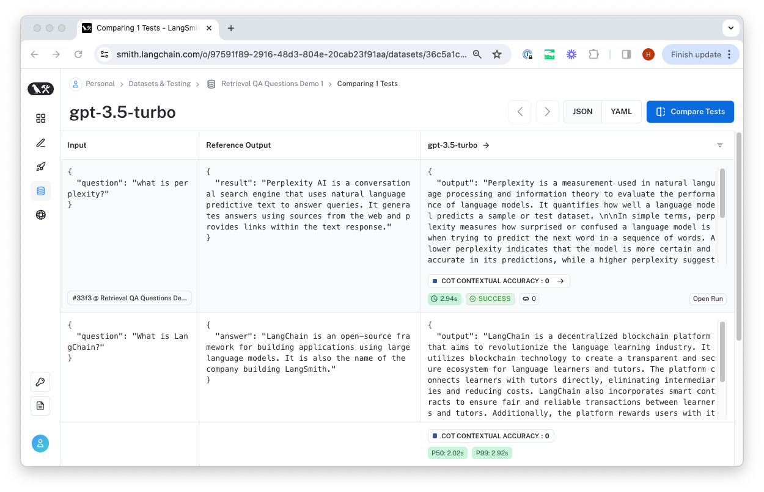Click the Input column header
The height and width of the screenshot is (492, 764).
(x=77, y=145)
